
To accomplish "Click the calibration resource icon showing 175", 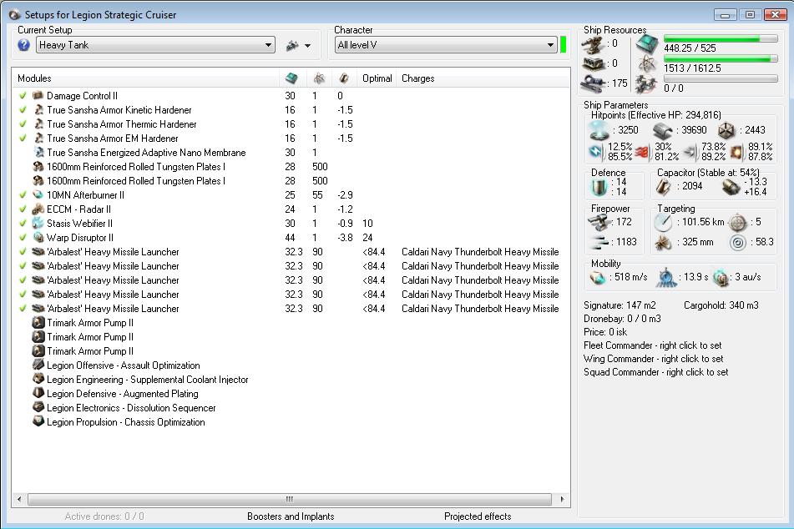I will coord(592,83).
